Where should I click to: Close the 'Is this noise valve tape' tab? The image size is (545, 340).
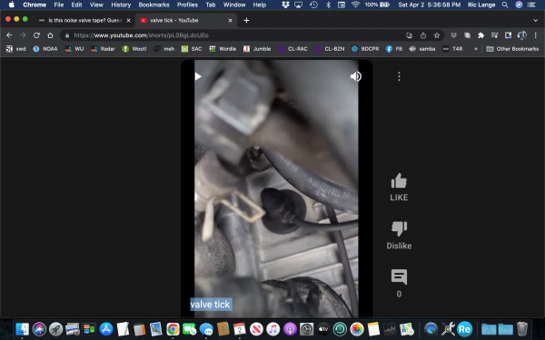click(128, 21)
